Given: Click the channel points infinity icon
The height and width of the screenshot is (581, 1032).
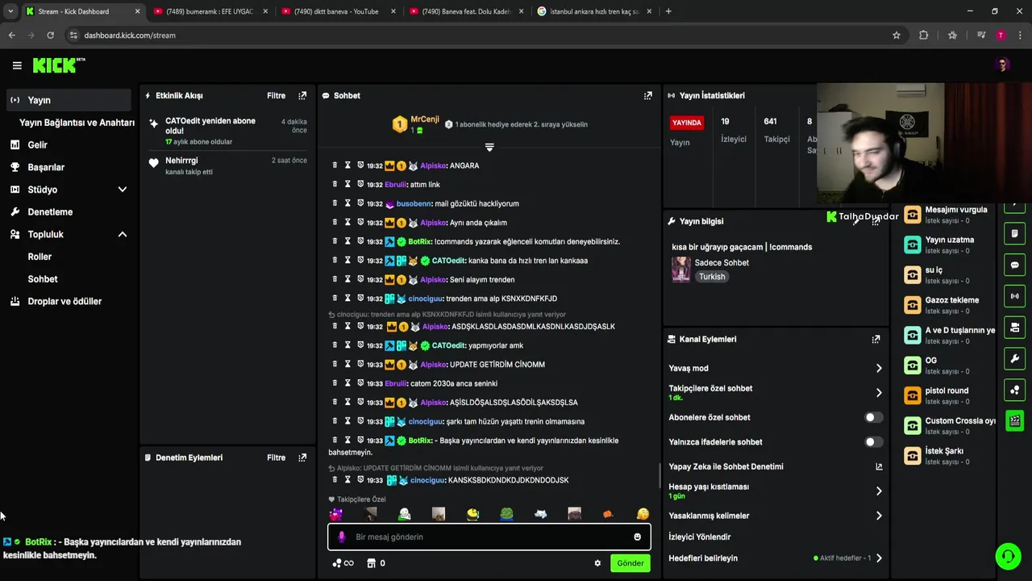Looking at the screenshot, I should tap(343, 563).
